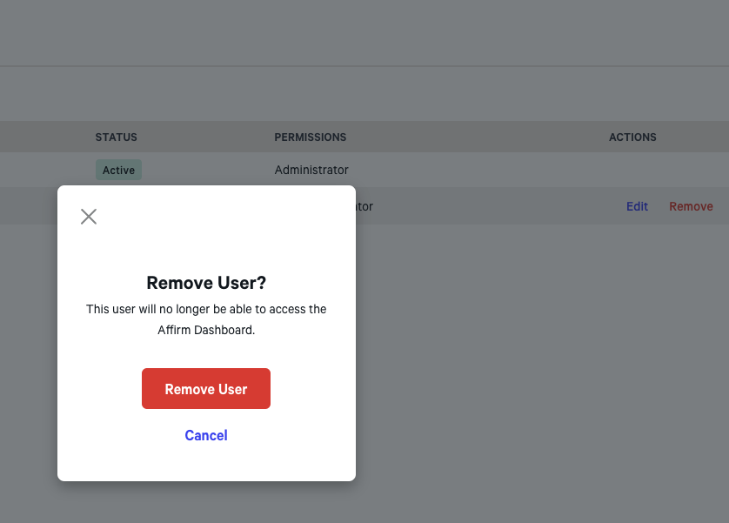Select the Administrator permissions label
Screen dimensions: 729x523
311,170
